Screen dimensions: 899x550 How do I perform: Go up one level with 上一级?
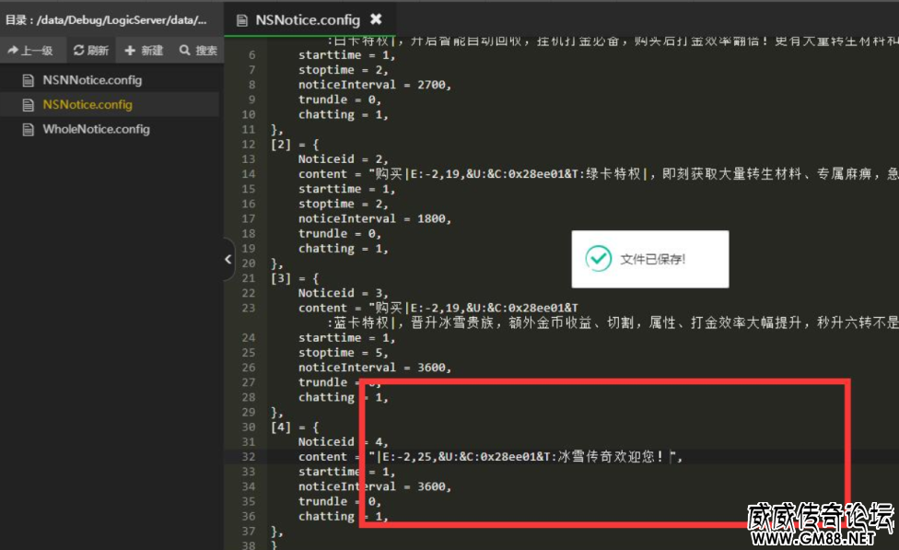(x=30, y=51)
